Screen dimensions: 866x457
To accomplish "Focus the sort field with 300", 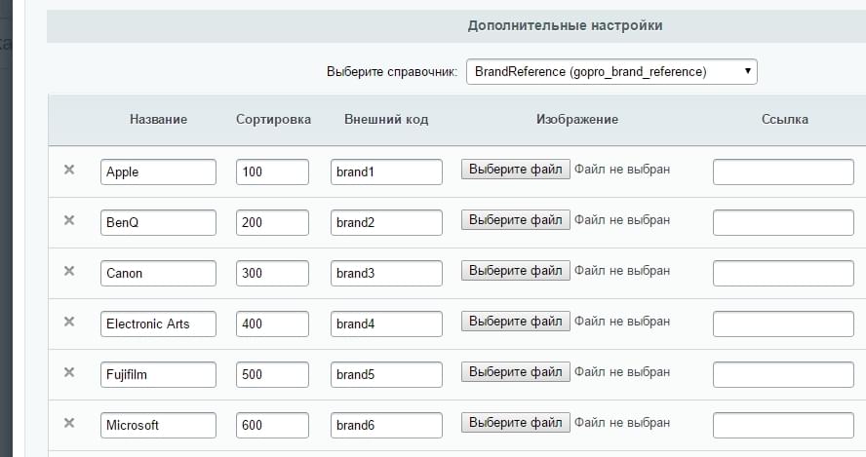I will pos(272,273).
